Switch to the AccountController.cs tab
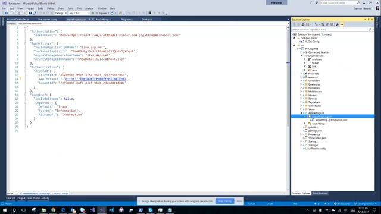Viewport: 381px width, 214px height. point(18,20)
